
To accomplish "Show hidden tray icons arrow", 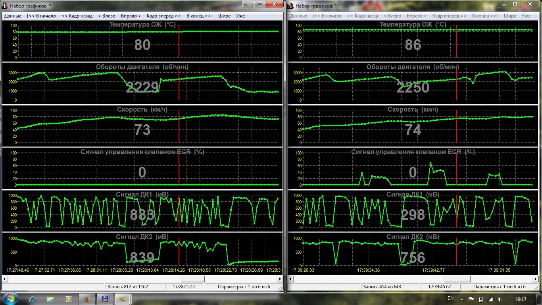I will [462, 299].
